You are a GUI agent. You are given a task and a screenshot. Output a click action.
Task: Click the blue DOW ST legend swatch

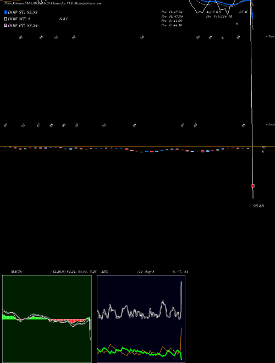coord(5,12)
